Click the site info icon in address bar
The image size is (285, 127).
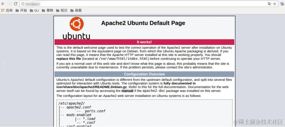23,4
